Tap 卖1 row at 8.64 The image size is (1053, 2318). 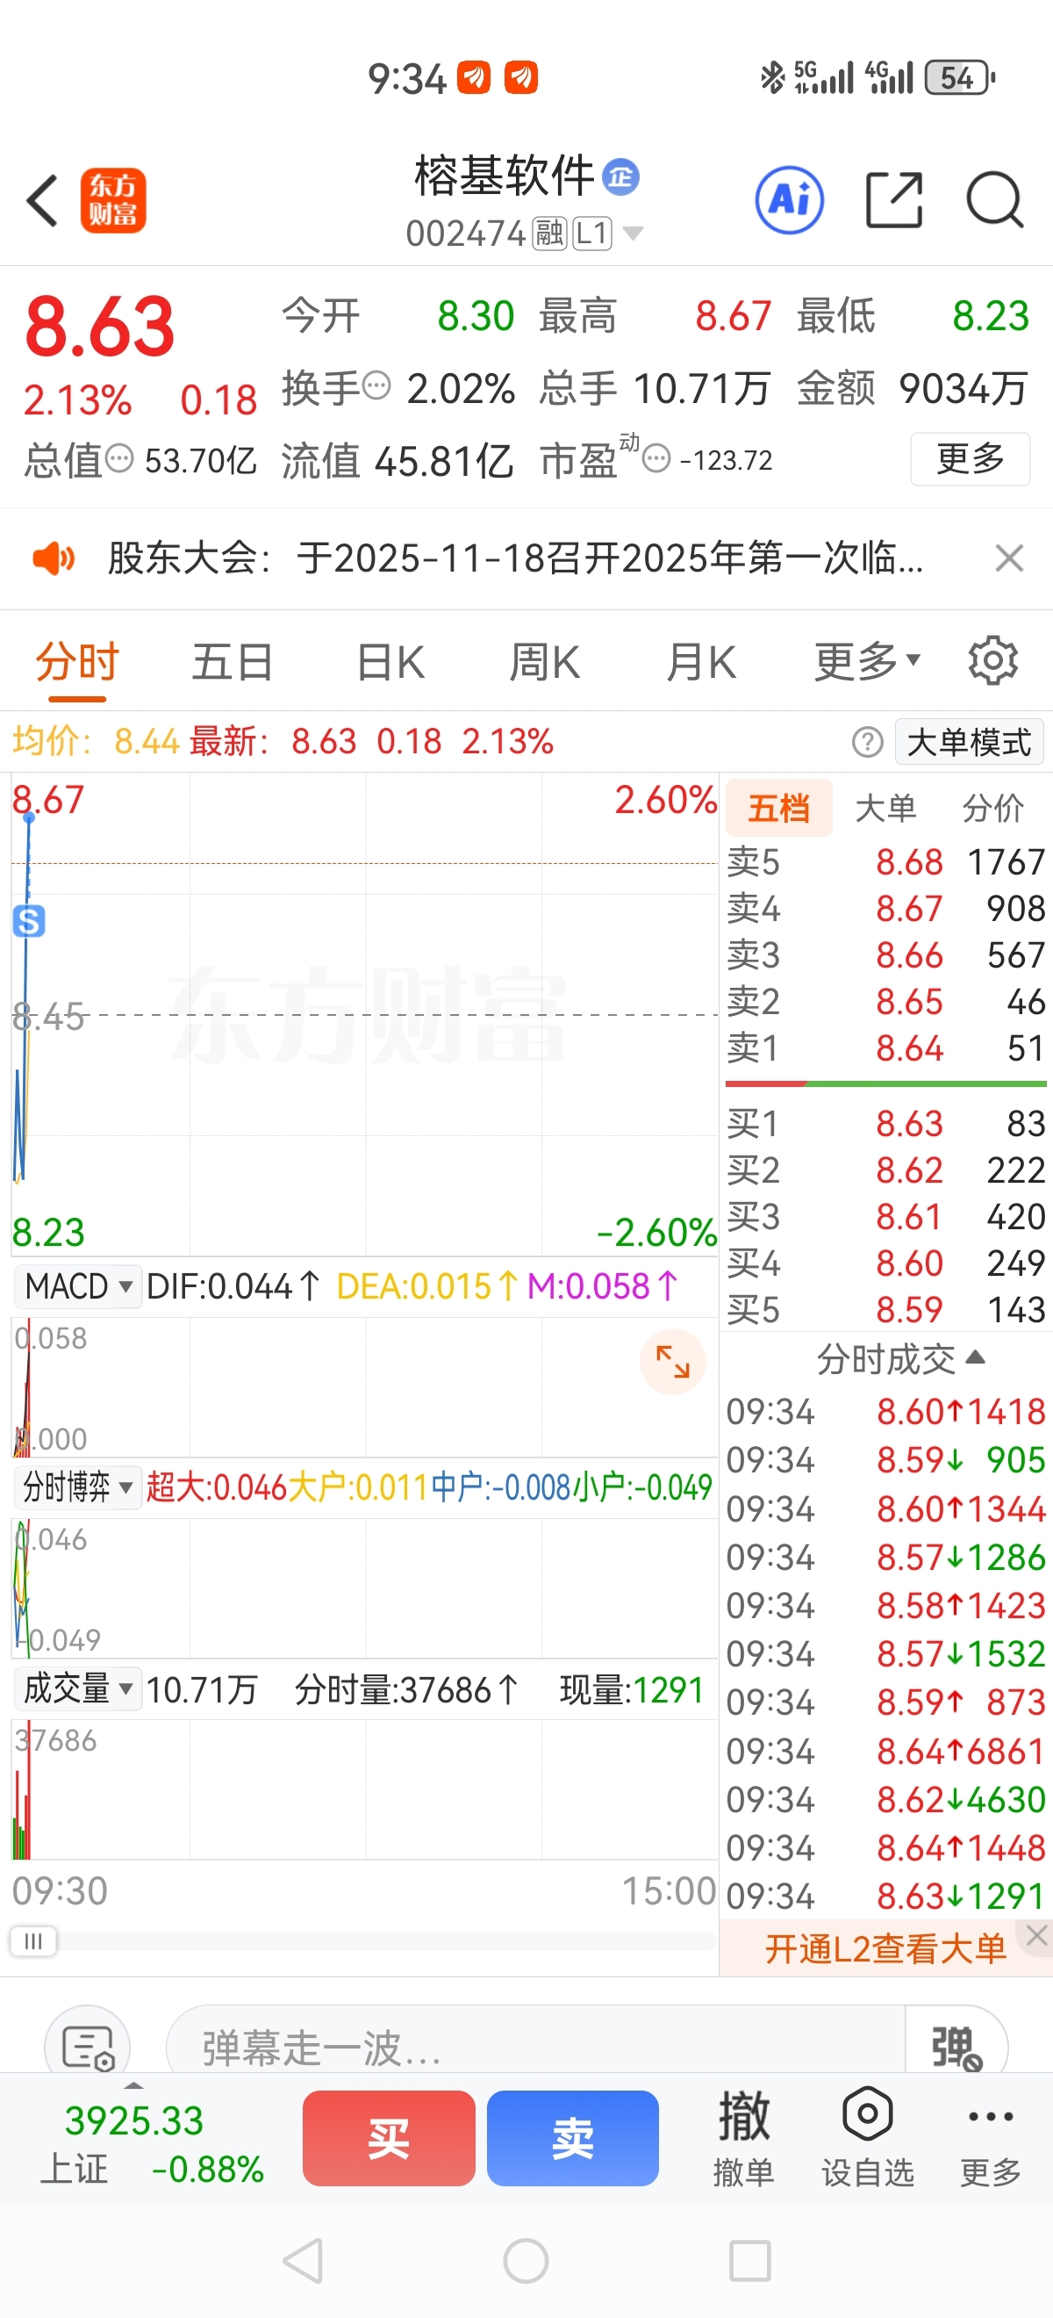point(885,1048)
